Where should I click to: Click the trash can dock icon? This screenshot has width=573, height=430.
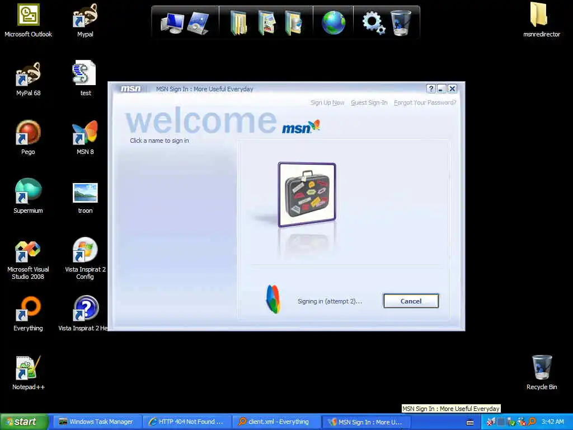(x=401, y=22)
